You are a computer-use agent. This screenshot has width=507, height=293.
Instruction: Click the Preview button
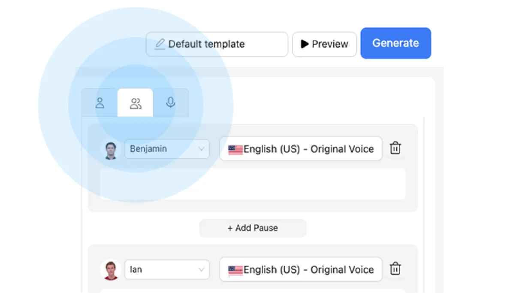[324, 44]
